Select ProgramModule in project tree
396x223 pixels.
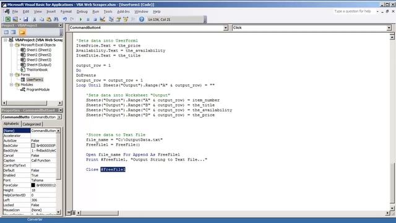pos(38,89)
